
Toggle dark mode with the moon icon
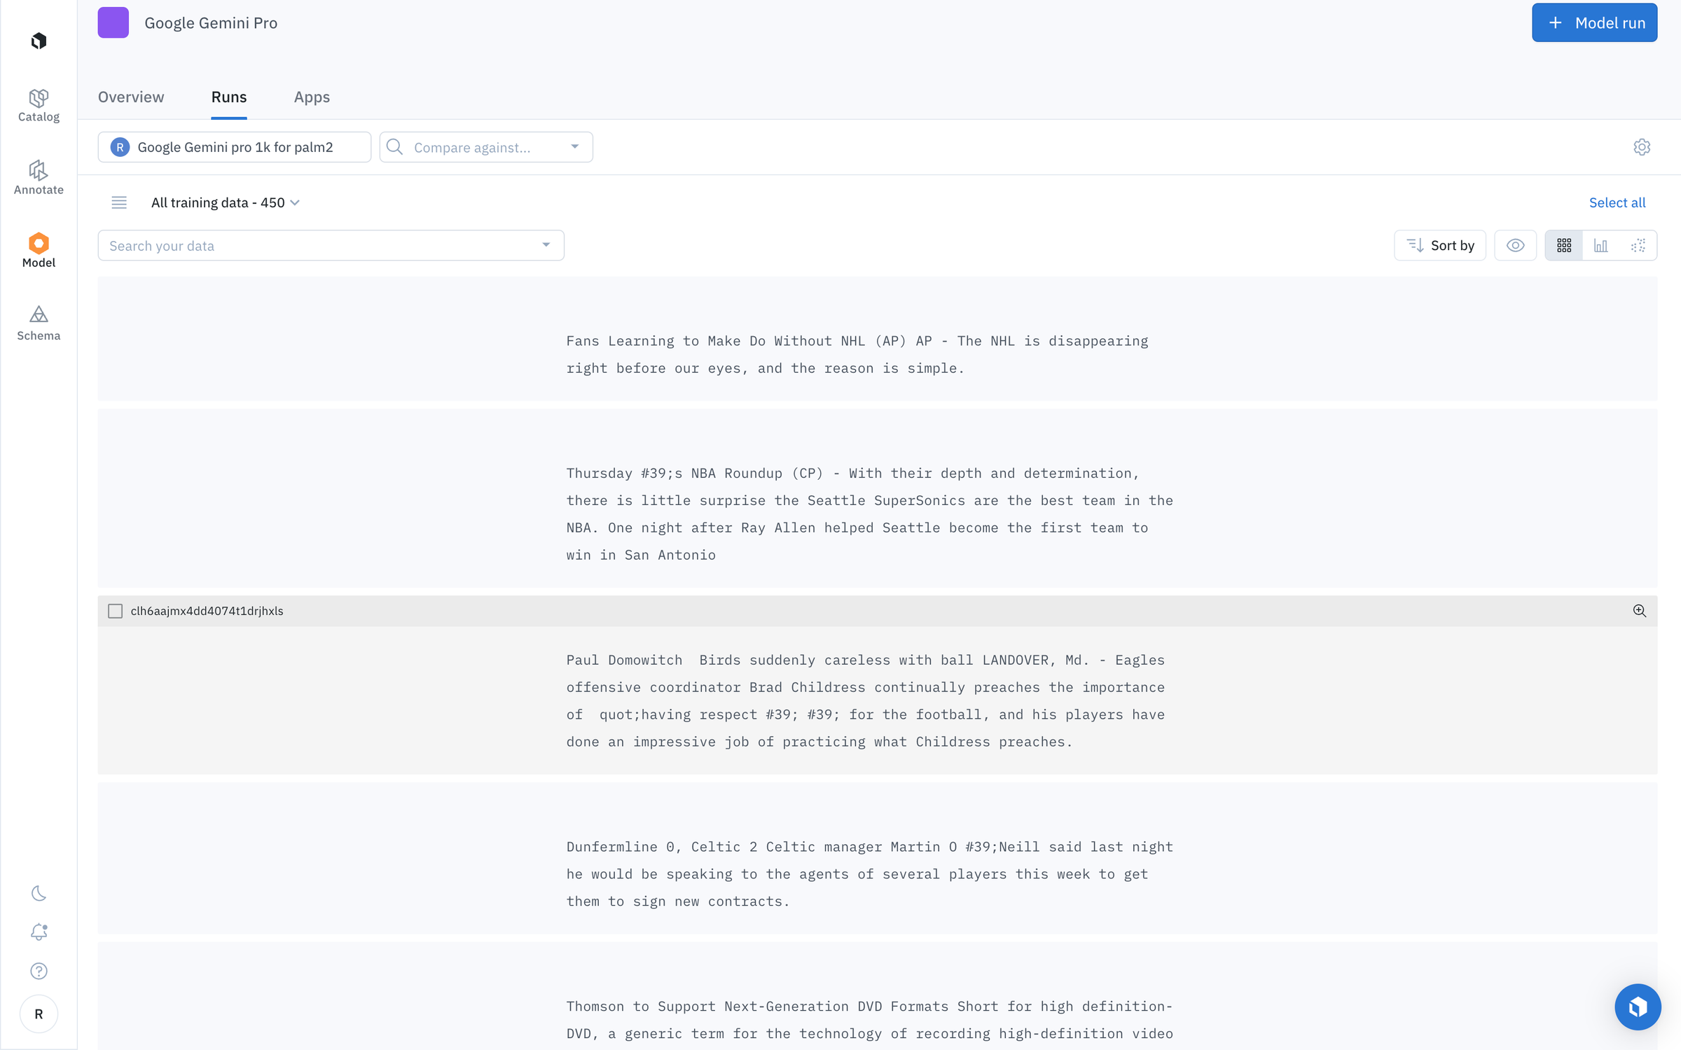tap(39, 894)
